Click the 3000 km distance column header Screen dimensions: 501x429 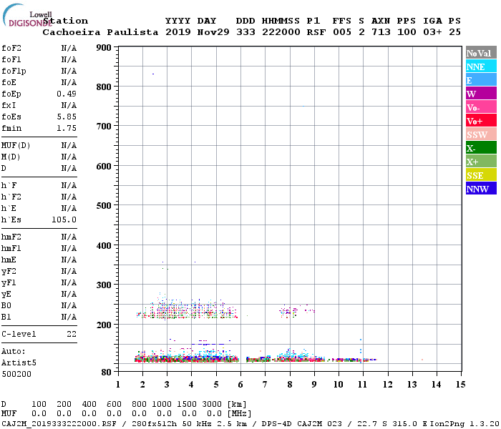pos(212,404)
